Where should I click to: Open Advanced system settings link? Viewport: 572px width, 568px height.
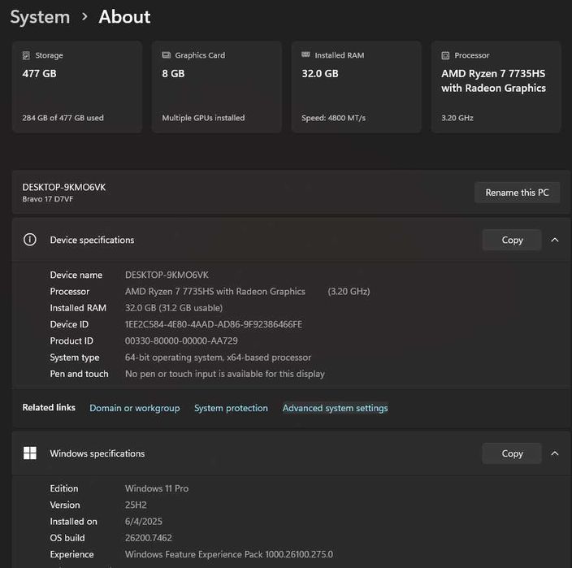pyautogui.click(x=336, y=408)
